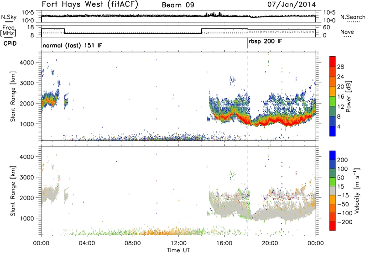Click the '60' right axis value

coord(327,27)
